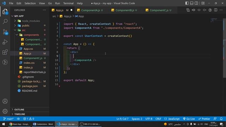This screenshot has width=226, height=127.
Task: Open Run and Debug view
Action: point(5,42)
